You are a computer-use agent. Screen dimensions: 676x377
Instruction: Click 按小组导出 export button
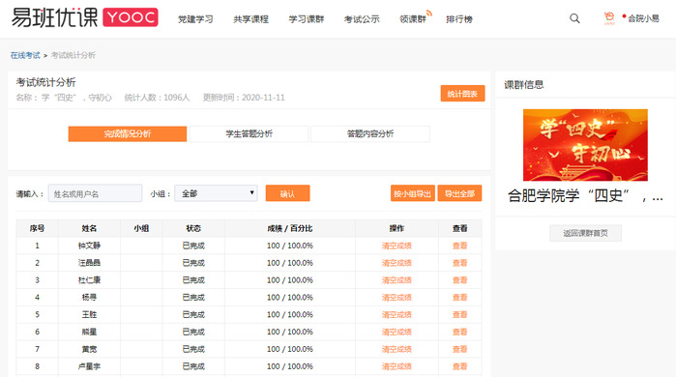click(x=413, y=193)
